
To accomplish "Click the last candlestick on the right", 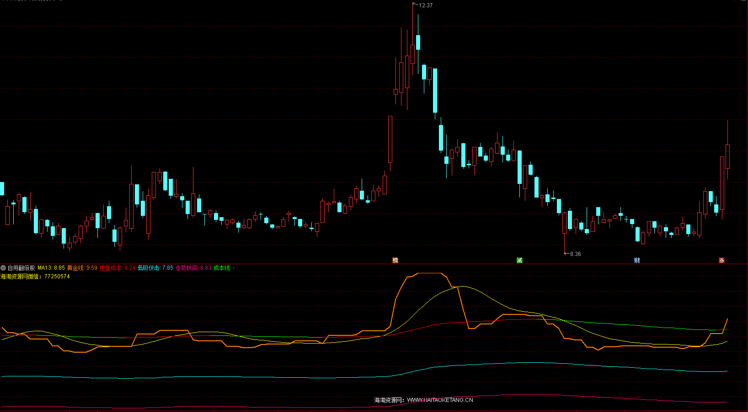I will [727, 156].
